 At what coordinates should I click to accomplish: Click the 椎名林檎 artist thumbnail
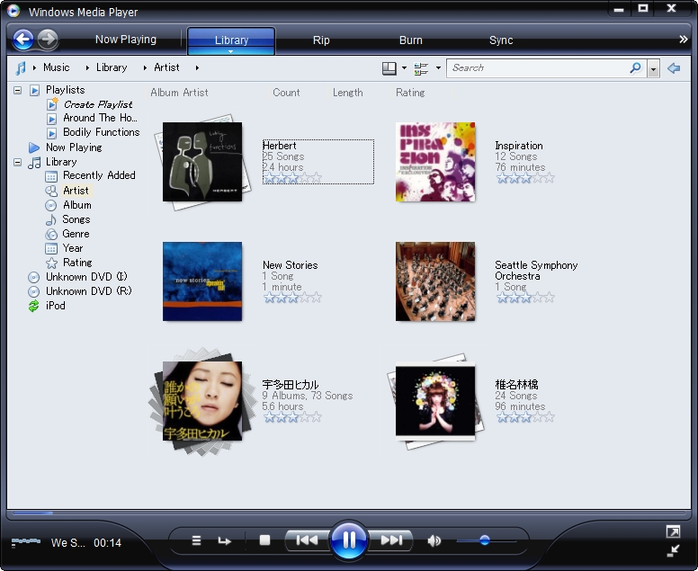(x=435, y=401)
